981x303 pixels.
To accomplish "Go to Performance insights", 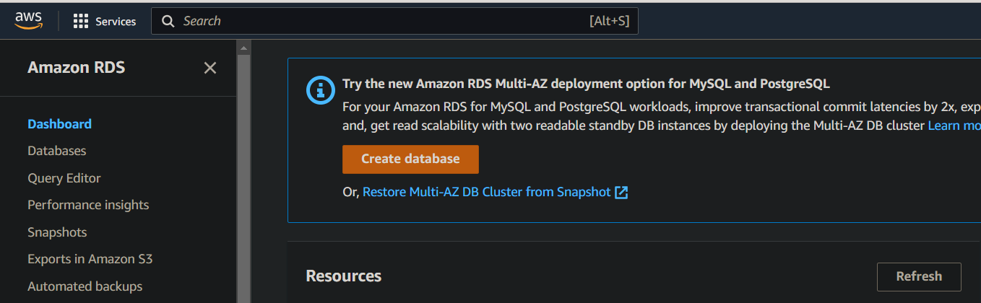I will point(88,205).
